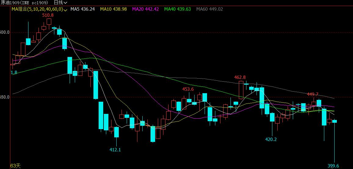
Task: Click the 450.0 price axis label
Action: (x=5, y=97)
